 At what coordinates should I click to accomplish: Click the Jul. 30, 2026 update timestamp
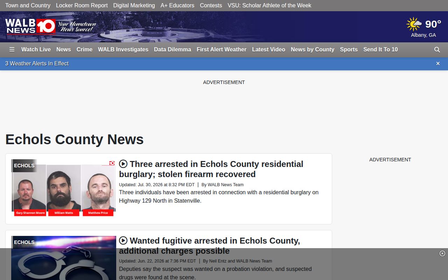click(157, 185)
